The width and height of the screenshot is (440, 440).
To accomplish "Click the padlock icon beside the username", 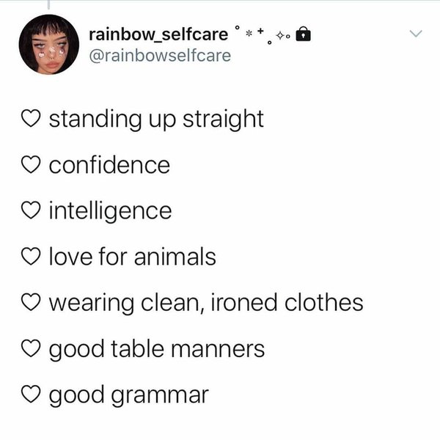I will (x=307, y=34).
